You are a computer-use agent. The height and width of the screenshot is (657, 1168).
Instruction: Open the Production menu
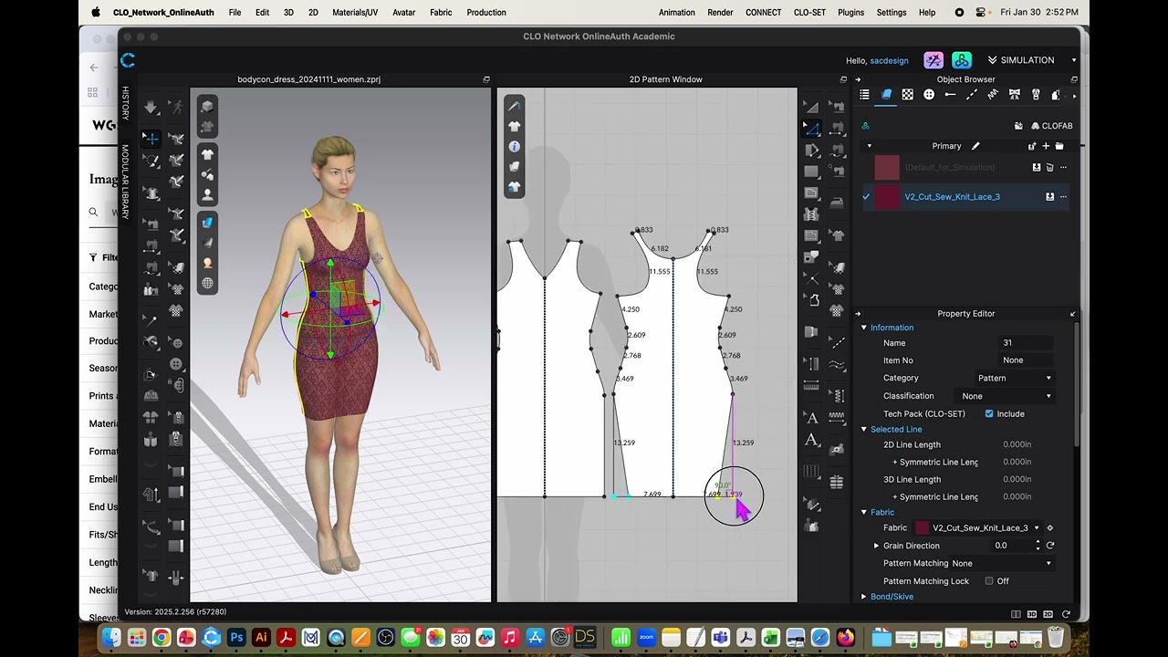click(486, 13)
